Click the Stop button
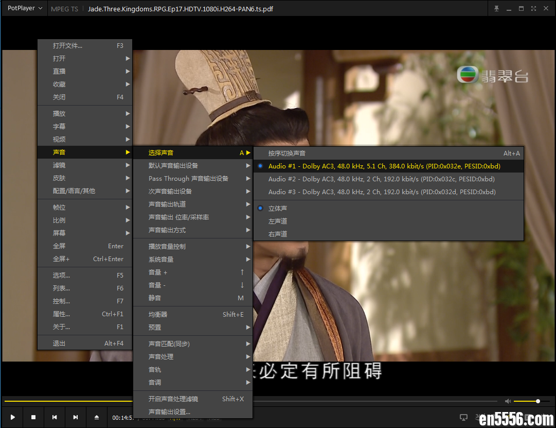The height and width of the screenshot is (428, 556). [33, 417]
